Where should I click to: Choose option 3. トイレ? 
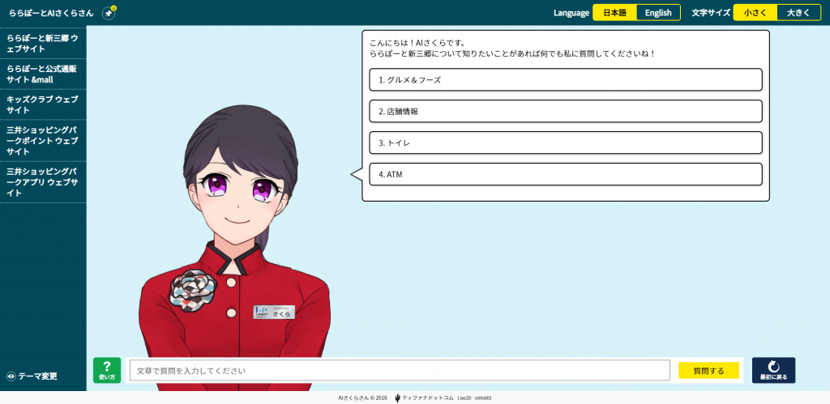(x=565, y=142)
